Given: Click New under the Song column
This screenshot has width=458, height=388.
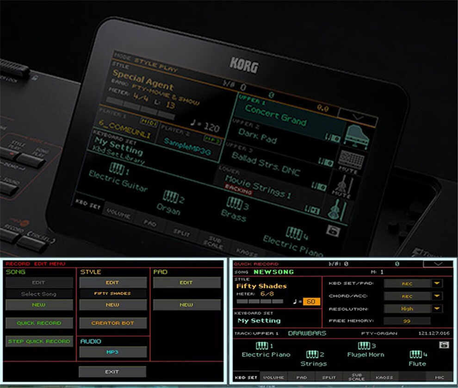Looking at the screenshot, I should pos(39,305).
